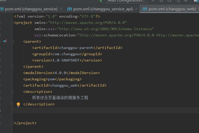Open the Add Configuration dropdown
The width and height of the screenshot is (199, 133).
click(x=126, y=1)
